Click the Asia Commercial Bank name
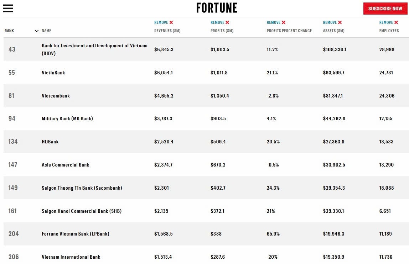This screenshot has width=409, height=264. coord(66,165)
